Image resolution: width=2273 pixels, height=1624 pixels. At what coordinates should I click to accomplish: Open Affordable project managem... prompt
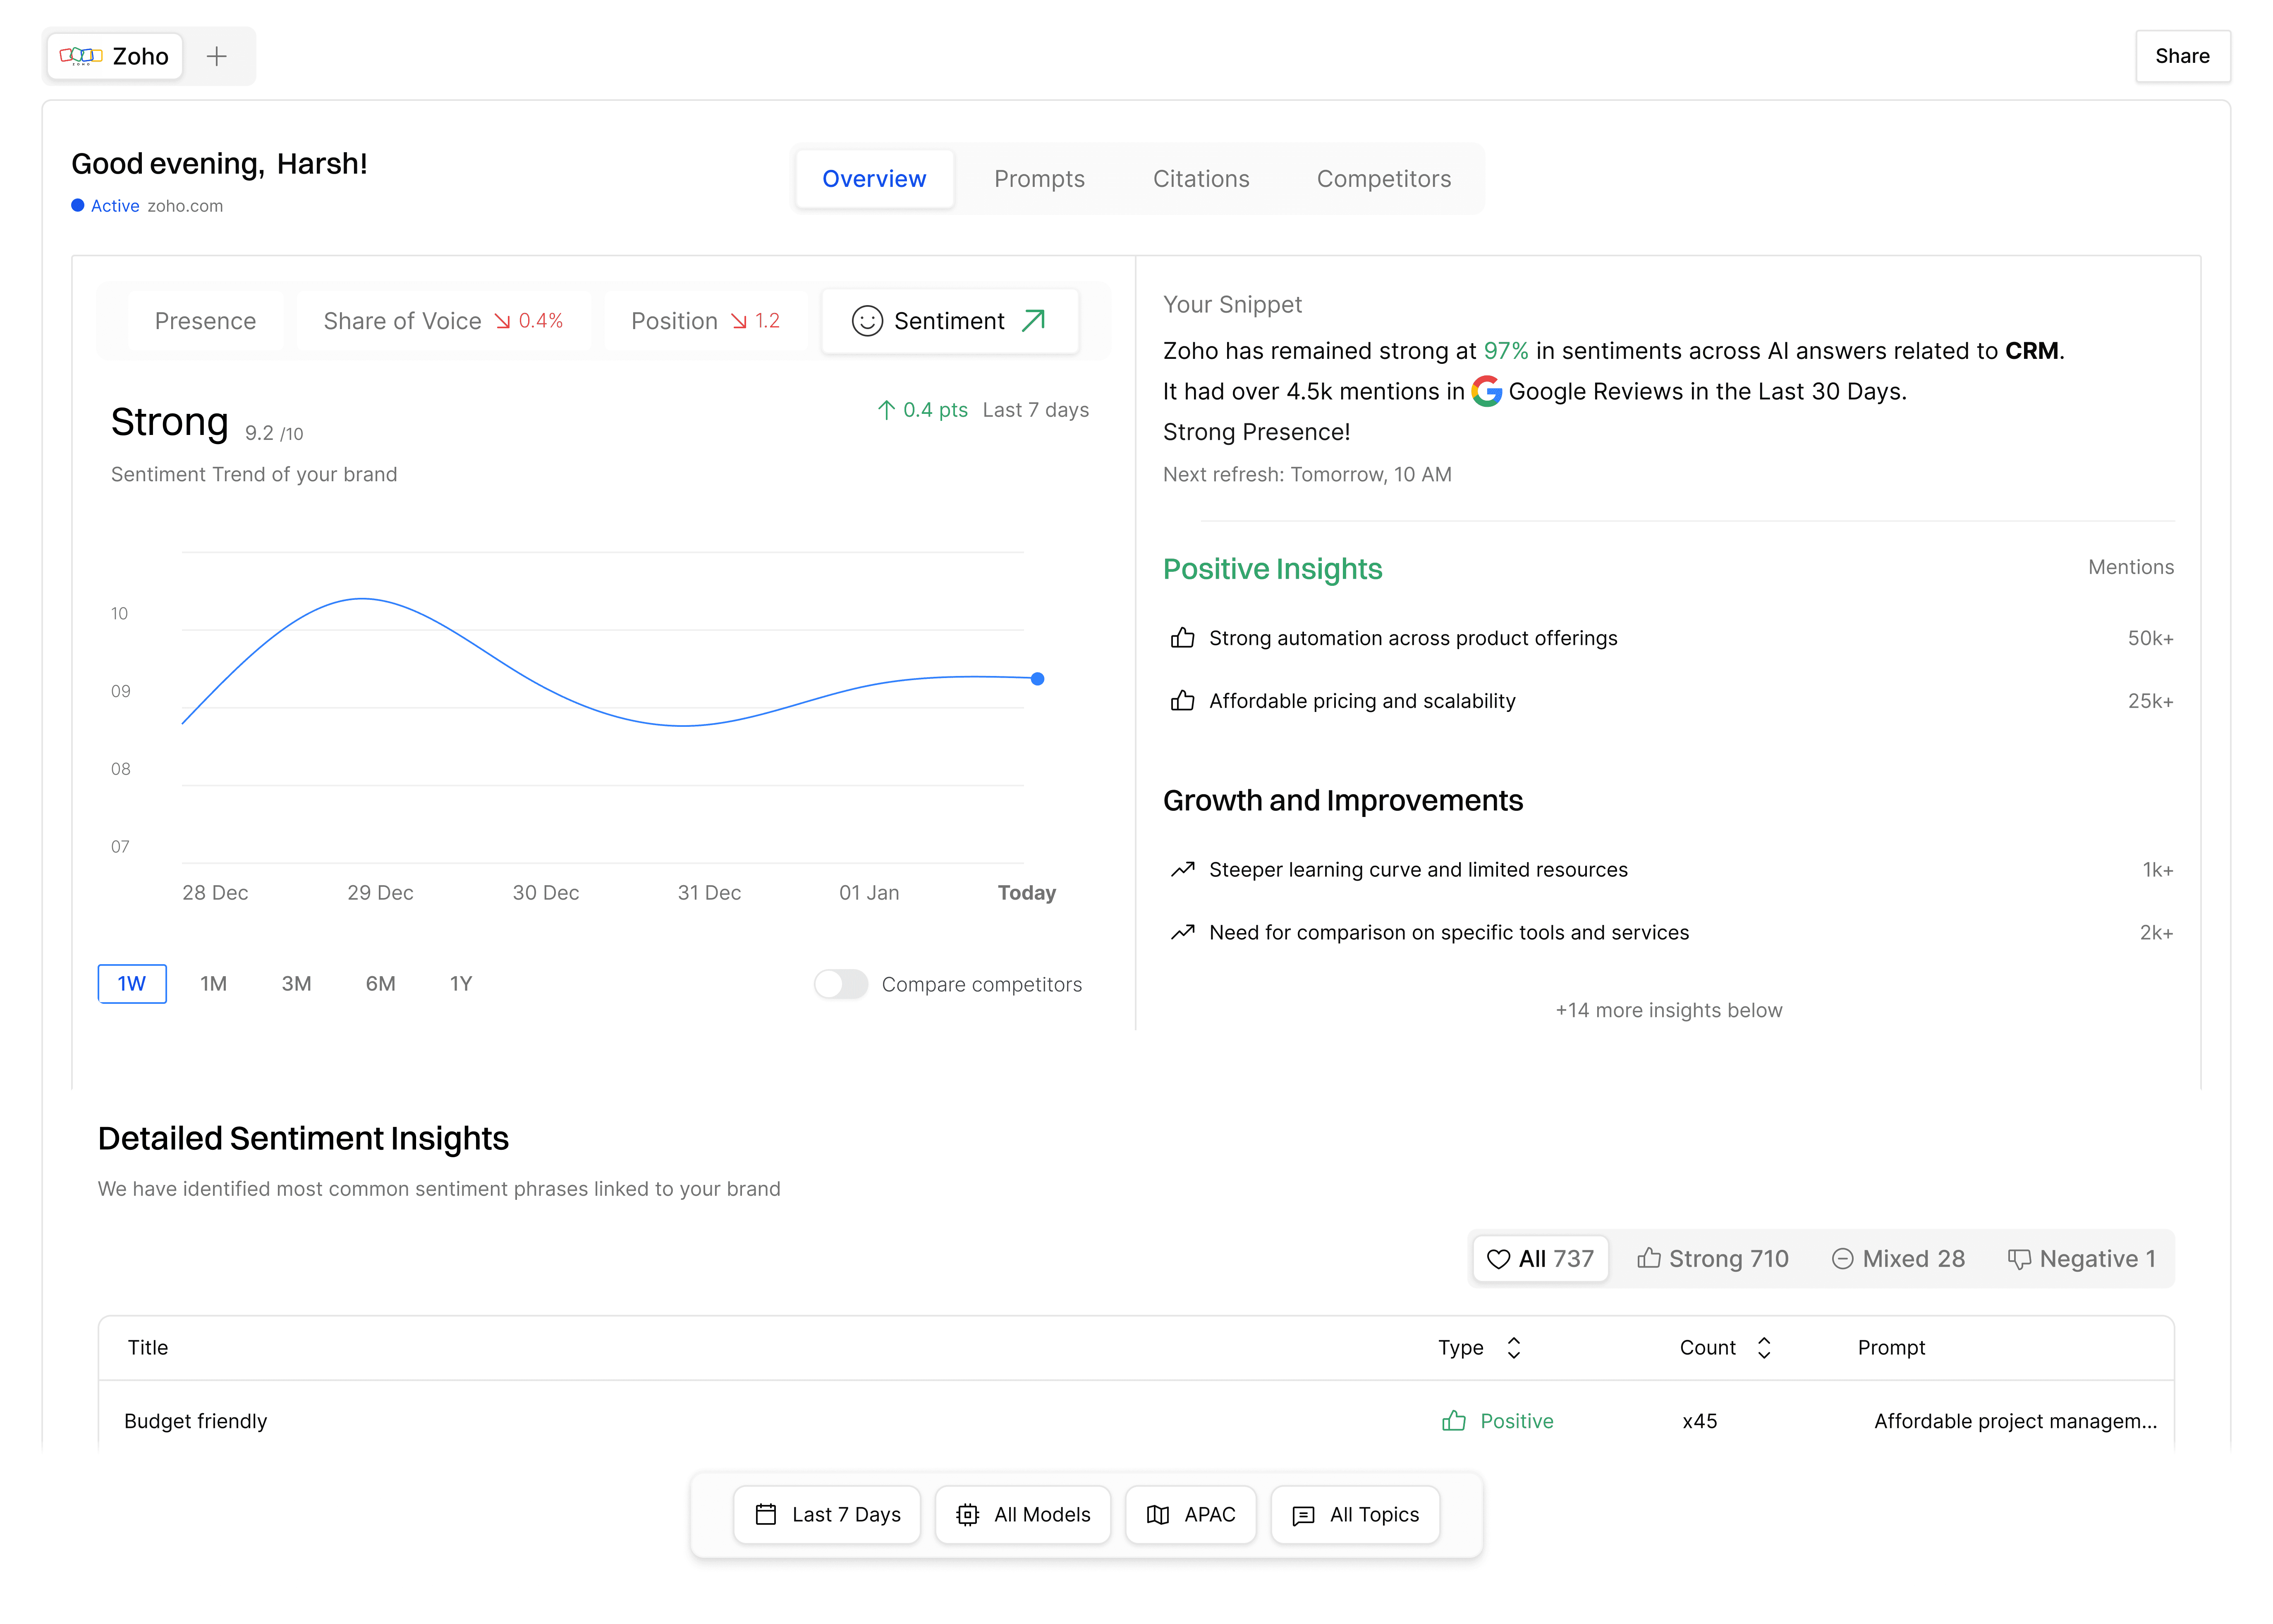tap(2015, 1421)
